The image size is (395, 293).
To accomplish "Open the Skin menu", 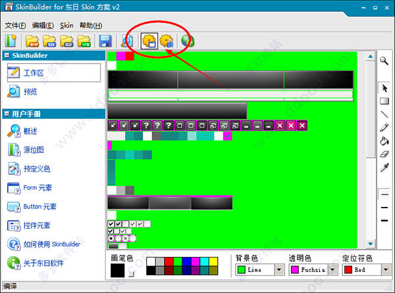I will click(x=66, y=26).
